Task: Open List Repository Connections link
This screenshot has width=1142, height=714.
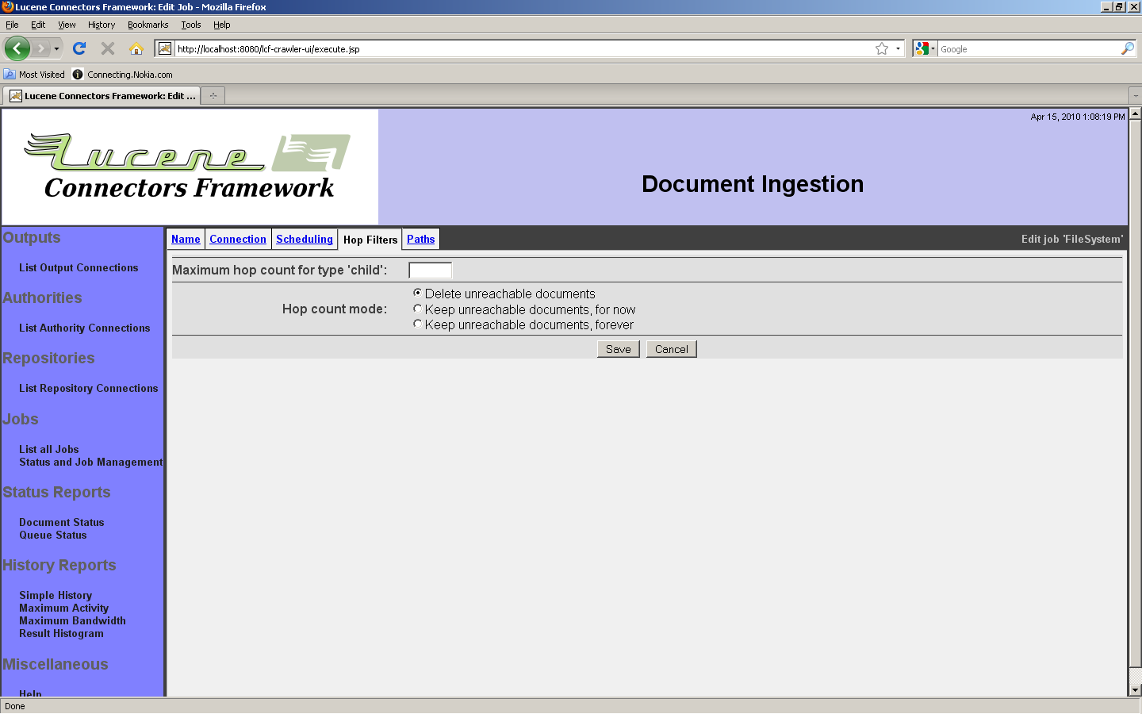Action: click(x=88, y=388)
